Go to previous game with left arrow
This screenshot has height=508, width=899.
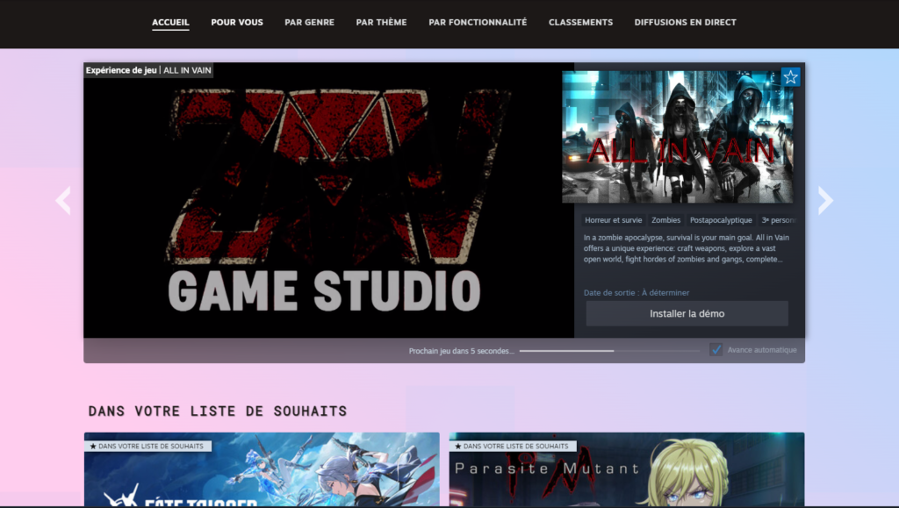[x=63, y=201]
